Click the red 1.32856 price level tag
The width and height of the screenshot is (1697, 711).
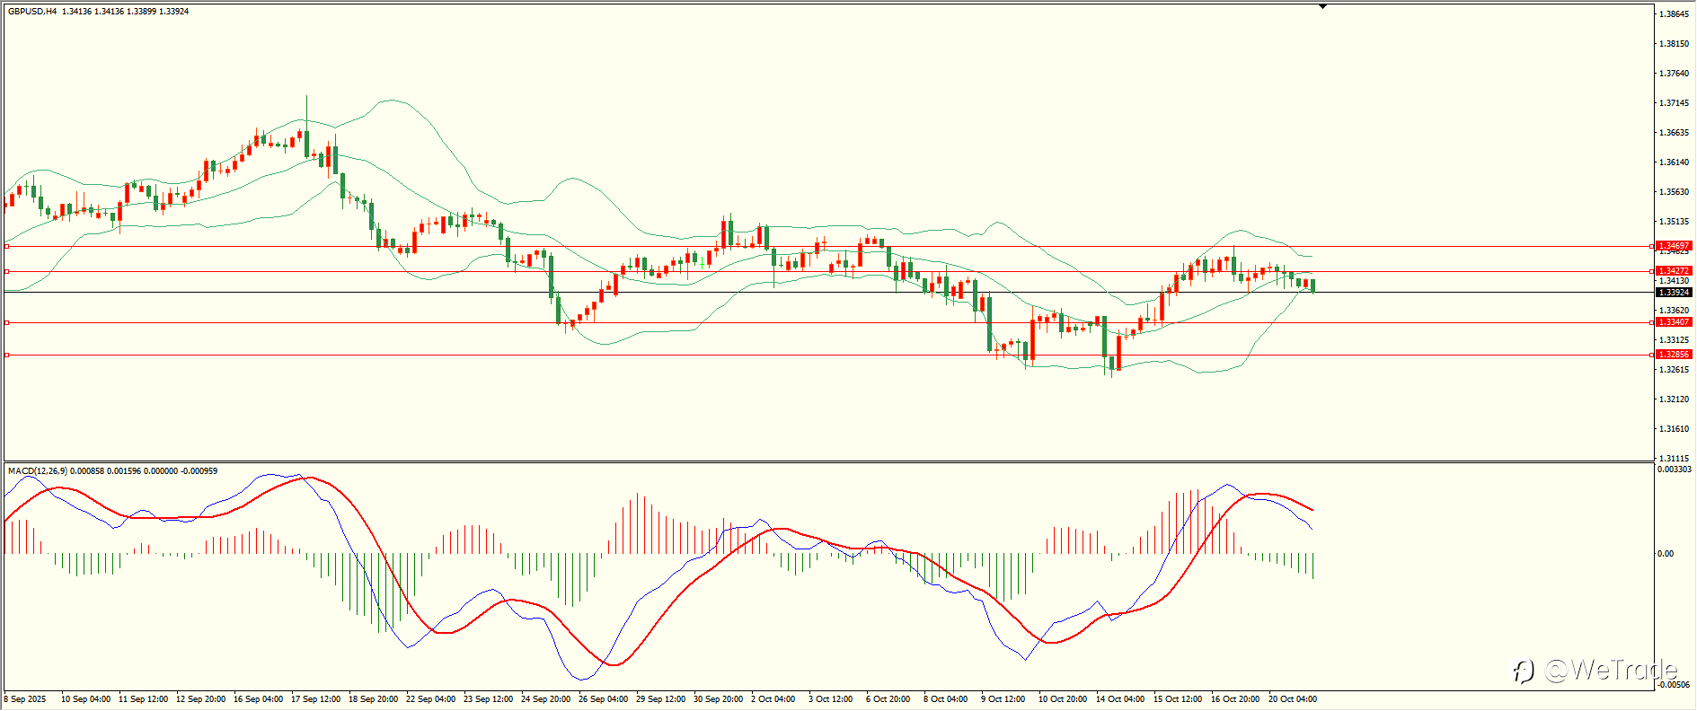pyautogui.click(x=1674, y=355)
